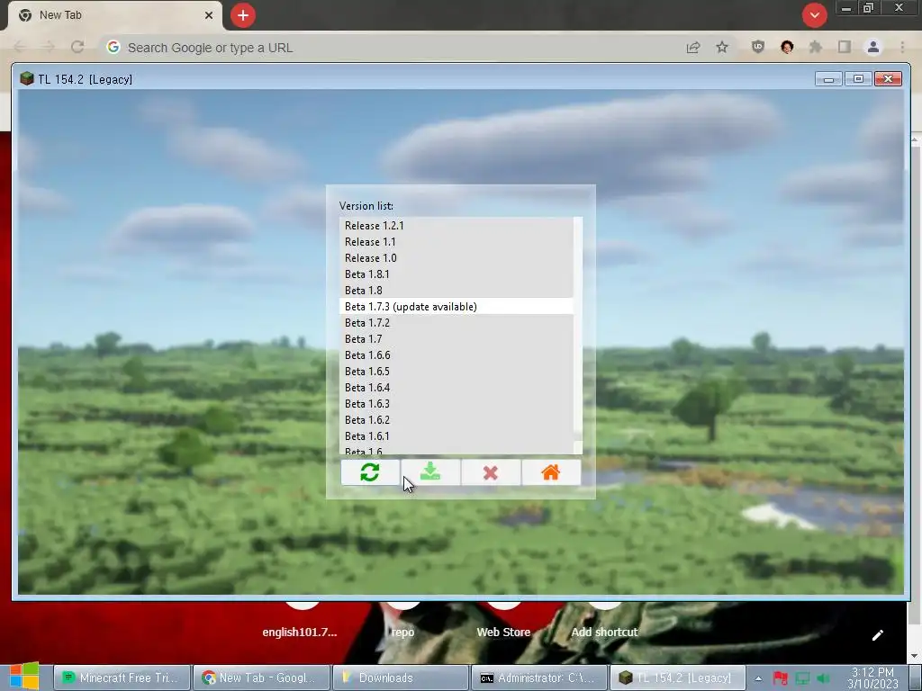Image resolution: width=922 pixels, height=691 pixels.
Task: Close the New Tab browser tab
Action: pyautogui.click(x=209, y=15)
